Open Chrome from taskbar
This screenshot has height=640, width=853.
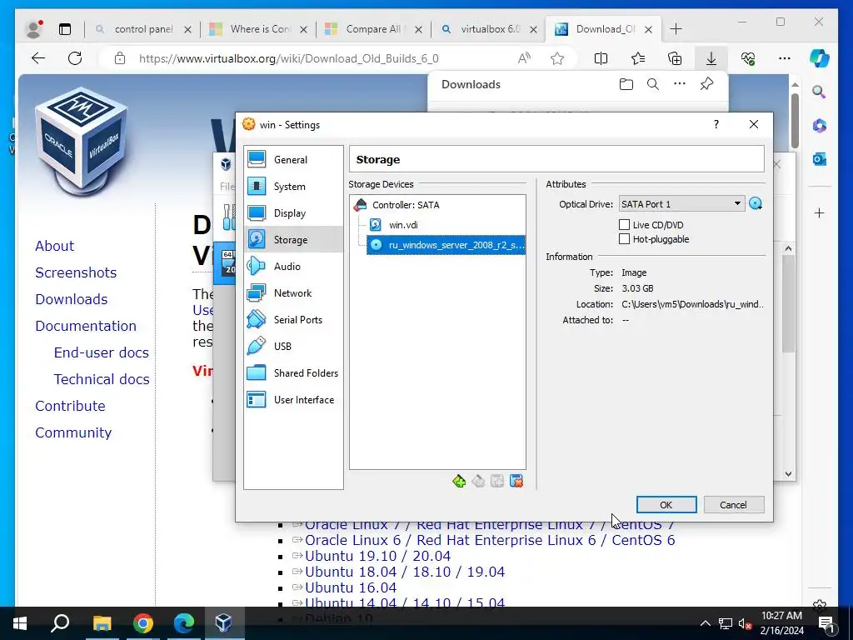point(143,623)
